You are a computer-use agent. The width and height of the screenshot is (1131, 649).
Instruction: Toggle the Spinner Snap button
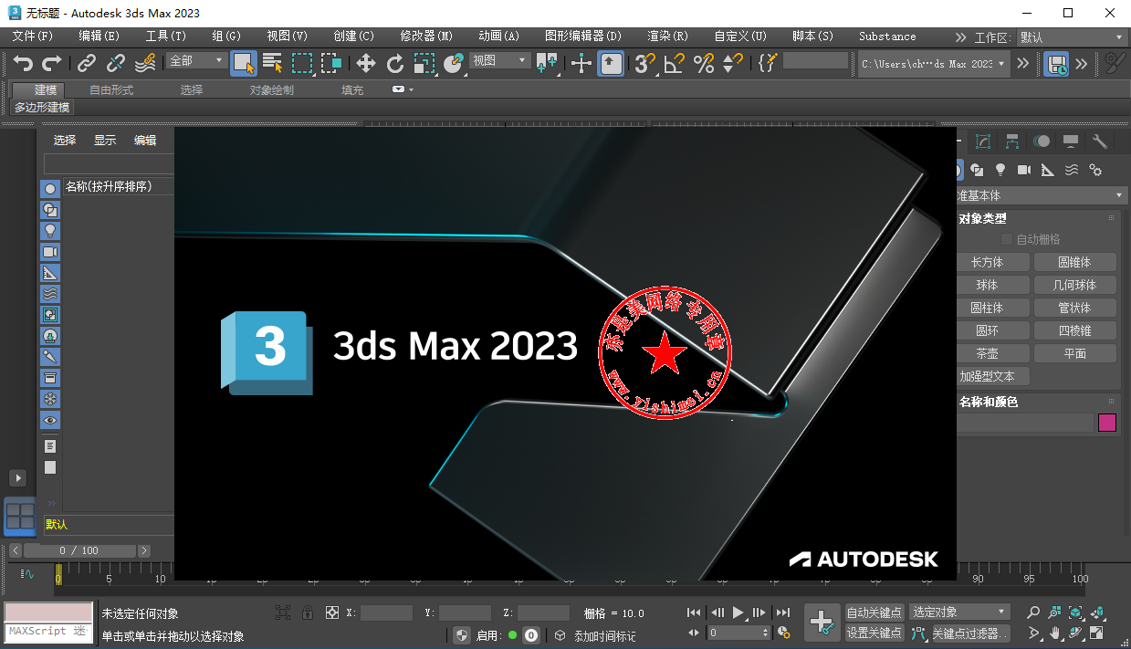click(733, 63)
